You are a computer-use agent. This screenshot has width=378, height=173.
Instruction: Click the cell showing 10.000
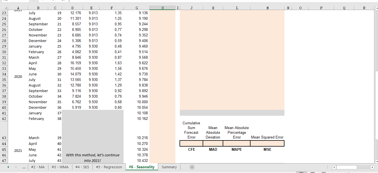(137, 102)
